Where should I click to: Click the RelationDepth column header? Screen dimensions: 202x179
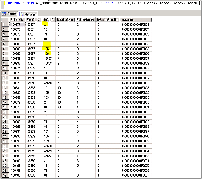[x=85, y=20]
